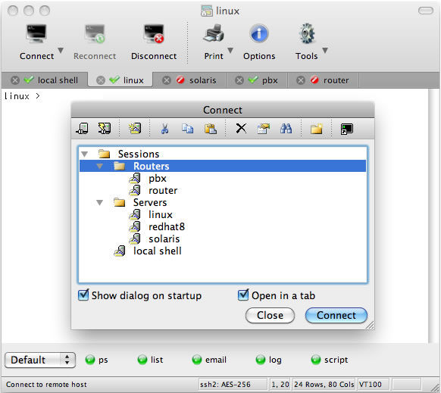Select redhat8 session in the tree
Image resolution: width=441 pixels, height=393 pixels.
click(x=167, y=226)
